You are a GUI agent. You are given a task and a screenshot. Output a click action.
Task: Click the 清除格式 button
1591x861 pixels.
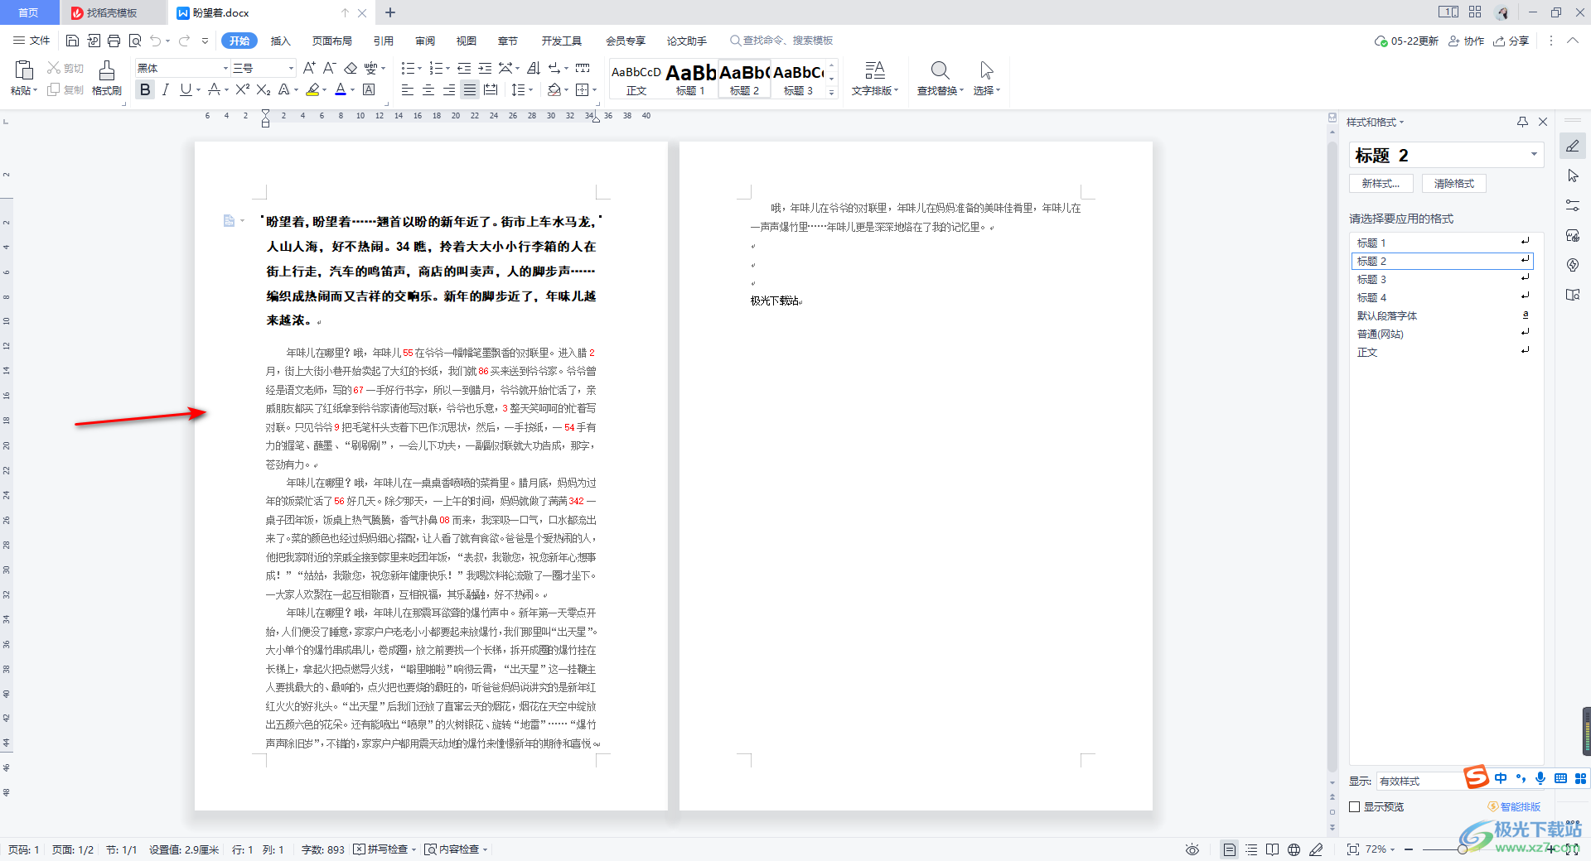[1454, 184]
